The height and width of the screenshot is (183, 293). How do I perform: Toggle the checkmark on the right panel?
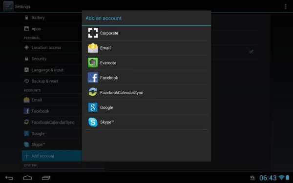tap(251, 51)
